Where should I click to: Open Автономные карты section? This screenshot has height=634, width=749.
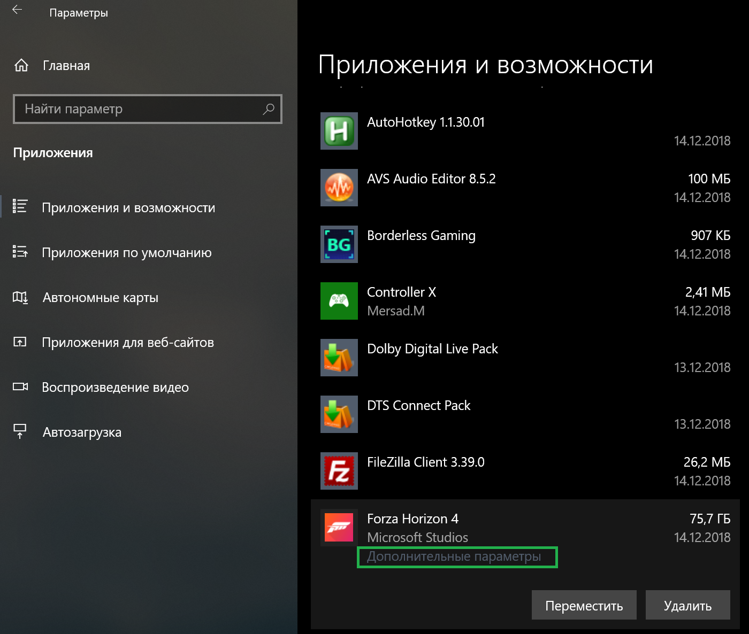tap(101, 298)
